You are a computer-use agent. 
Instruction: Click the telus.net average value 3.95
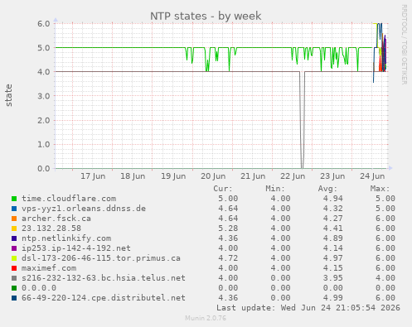[x=333, y=278]
